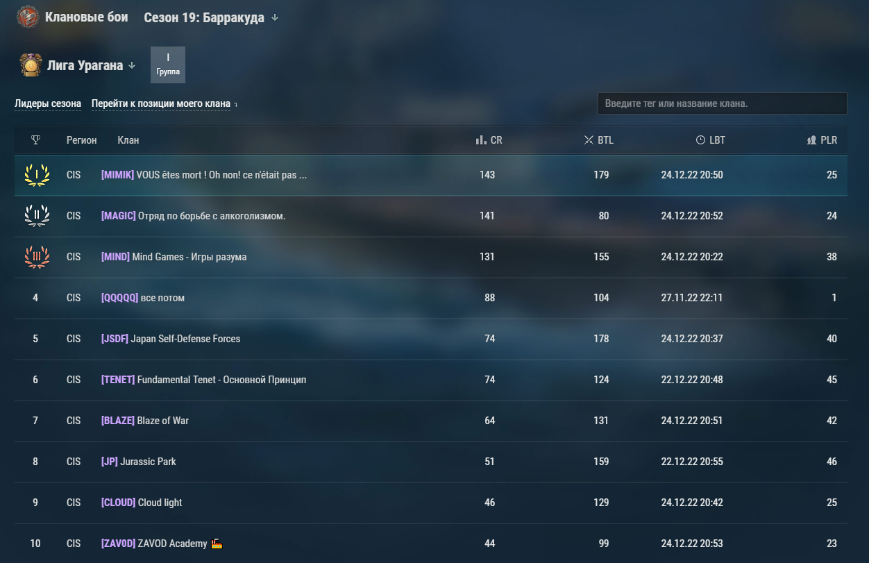Click the clan tag search field

(723, 103)
